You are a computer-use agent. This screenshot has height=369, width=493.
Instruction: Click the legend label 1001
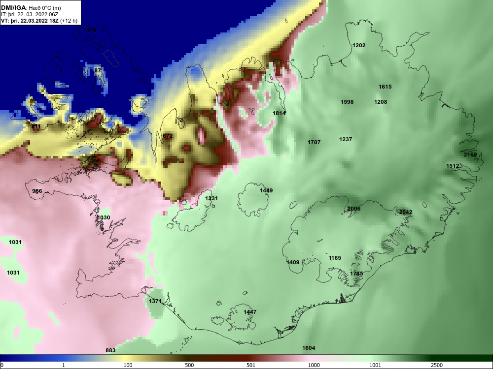tap(375, 365)
